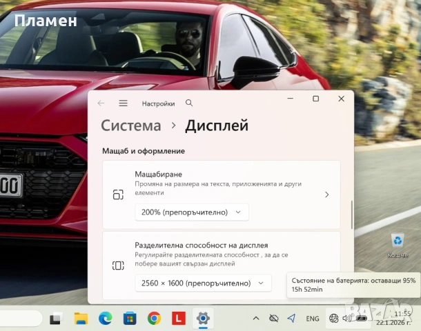Click the Settings window vertical scrollbar

coord(351,215)
